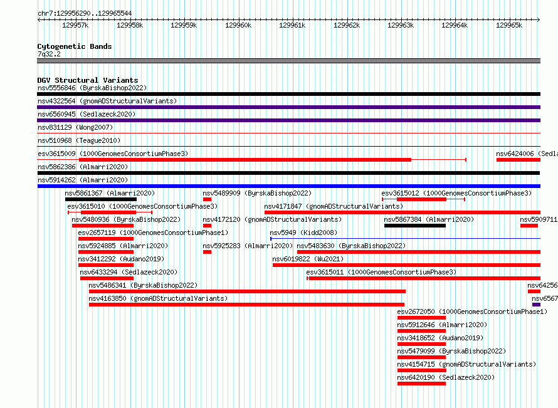The height and width of the screenshot is (408, 558).
Task: Click the gray 7q32.2 cytogenetic band bar
Action: (288, 61)
